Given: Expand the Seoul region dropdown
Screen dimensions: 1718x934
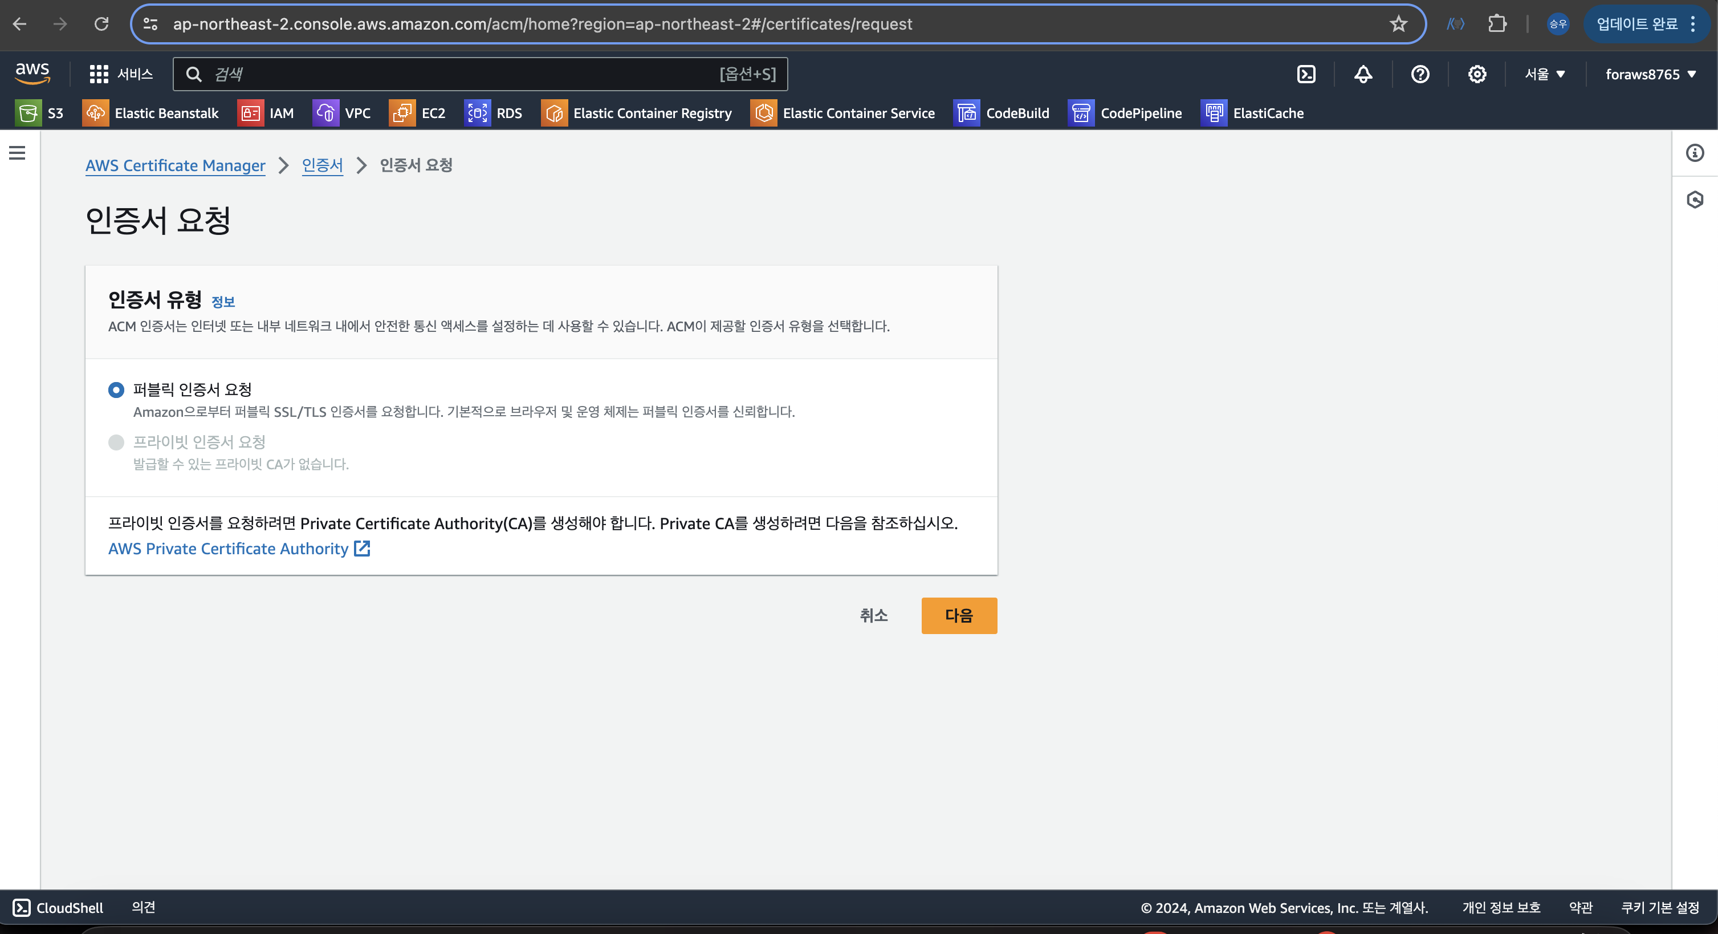Looking at the screenshot, I should (1544, 74).
